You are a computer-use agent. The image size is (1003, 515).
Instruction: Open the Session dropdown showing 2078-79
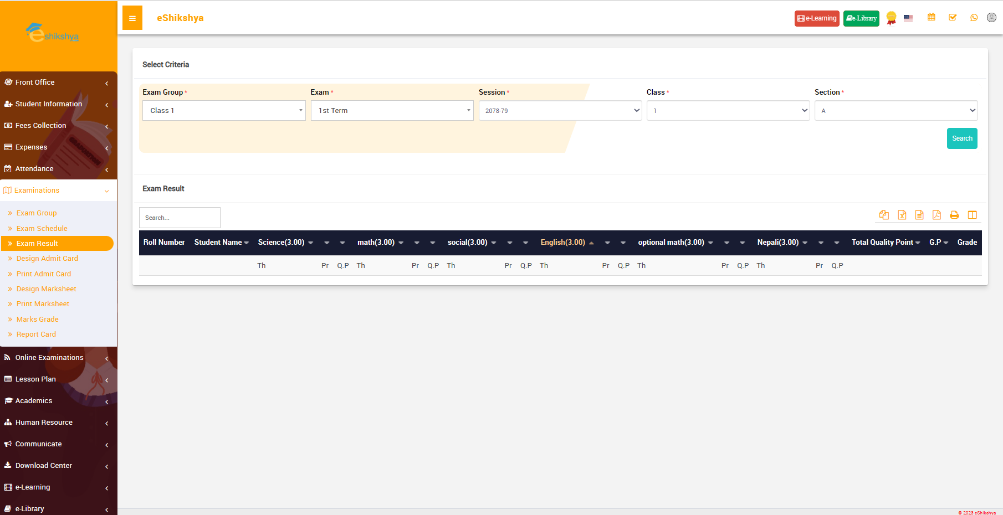click(x=560, y=111)
